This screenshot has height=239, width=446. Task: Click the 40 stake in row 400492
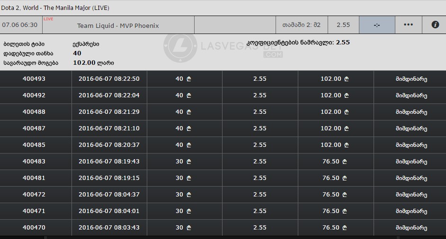[183, 95]
